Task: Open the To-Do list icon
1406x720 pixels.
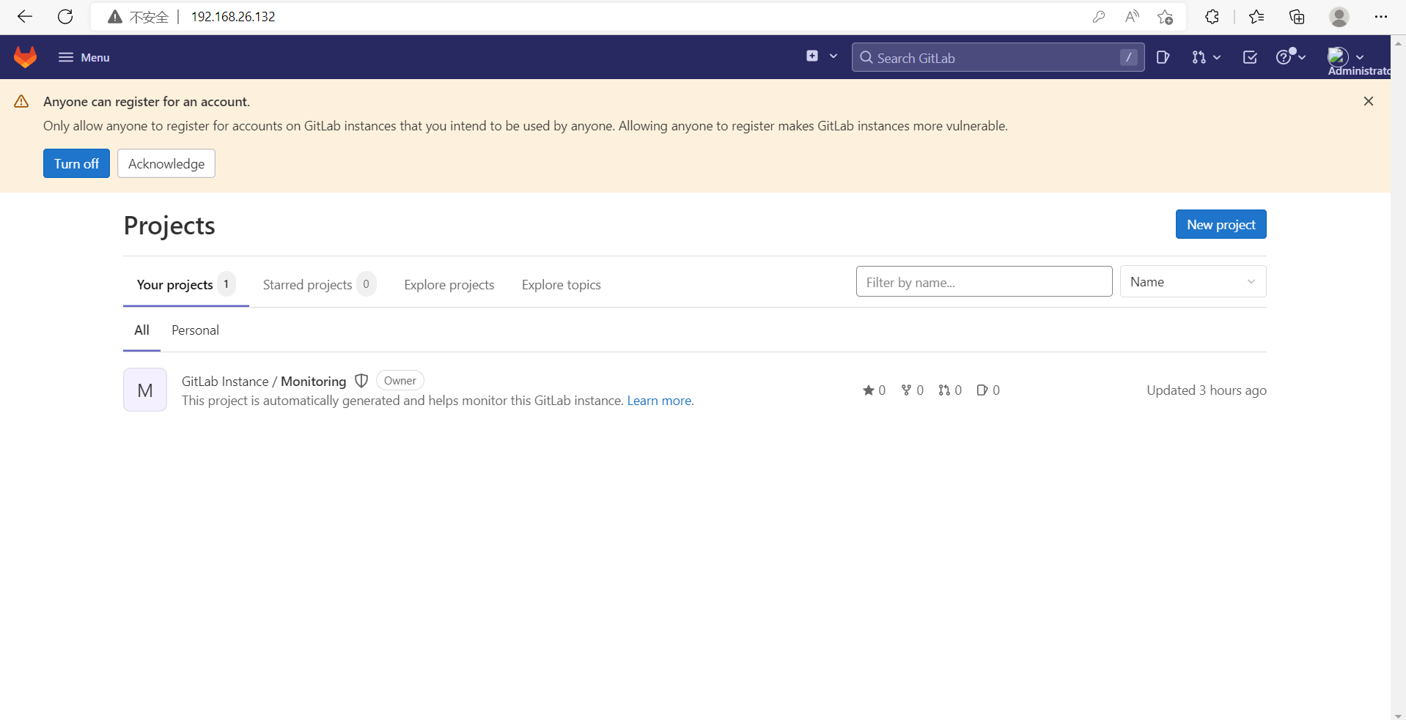Action: [1251, 57]
